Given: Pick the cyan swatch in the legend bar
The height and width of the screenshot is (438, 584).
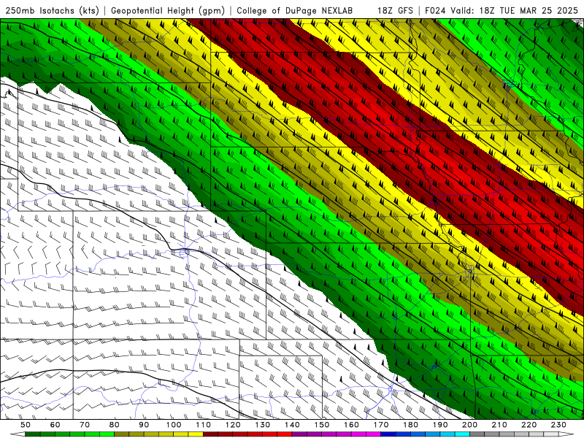Looking at the screenshot, I should [x=462, y=434].
